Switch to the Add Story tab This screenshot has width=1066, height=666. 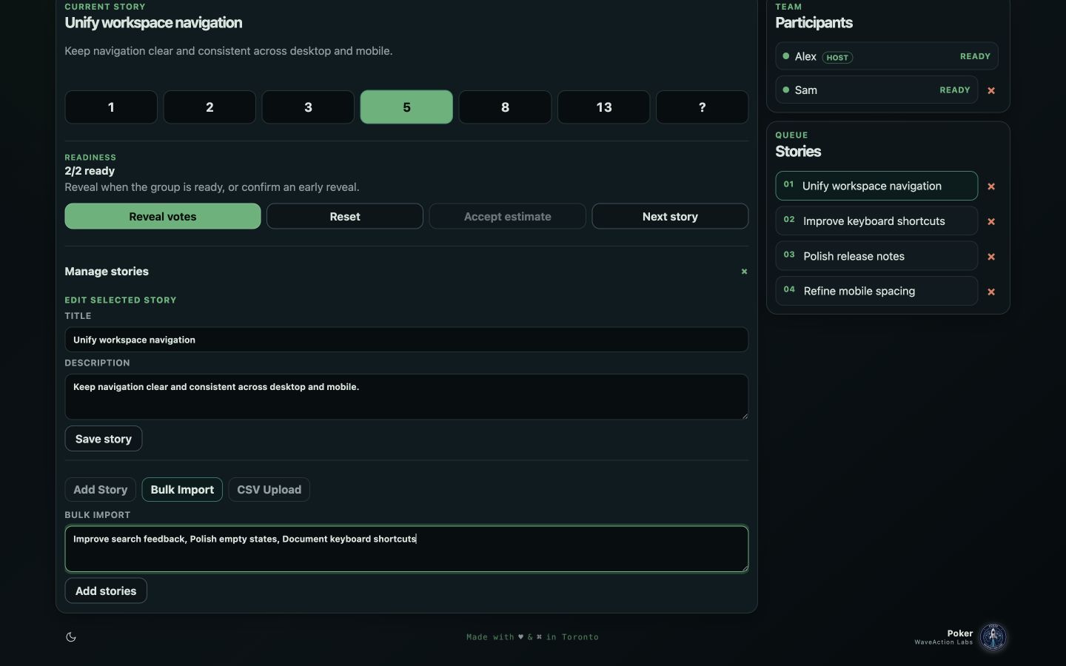(x=100, y=490)
